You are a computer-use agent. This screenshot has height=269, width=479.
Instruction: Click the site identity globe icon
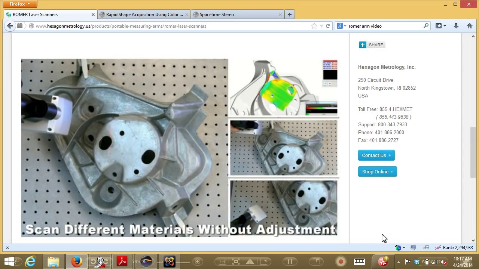coord(31,26)
